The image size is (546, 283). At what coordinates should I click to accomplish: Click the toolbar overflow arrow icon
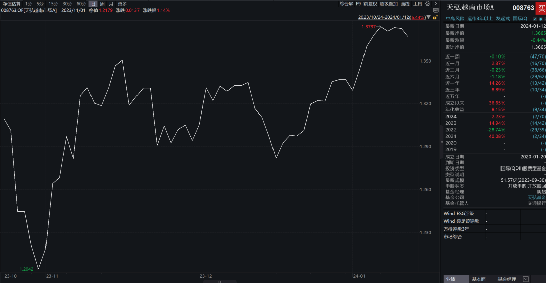click(x=436, y=4)
